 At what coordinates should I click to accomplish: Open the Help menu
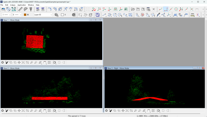pos(38,5)
